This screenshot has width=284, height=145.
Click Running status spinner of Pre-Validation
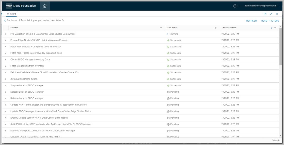click(x=168, y=34)
